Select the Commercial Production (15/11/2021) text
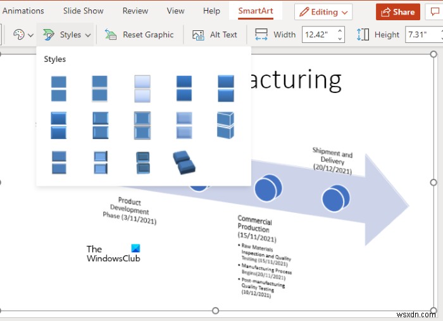The width and height of the screenshot is (443, 321). (256, 229)
